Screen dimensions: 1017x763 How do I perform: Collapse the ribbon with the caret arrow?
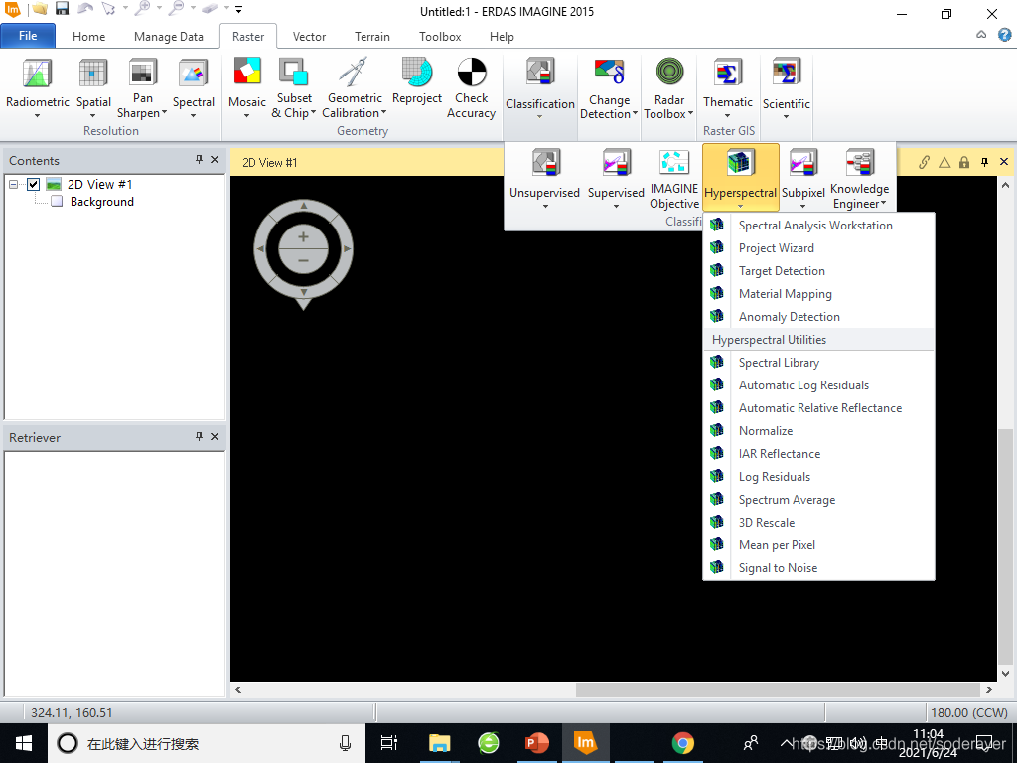(981, 35)
